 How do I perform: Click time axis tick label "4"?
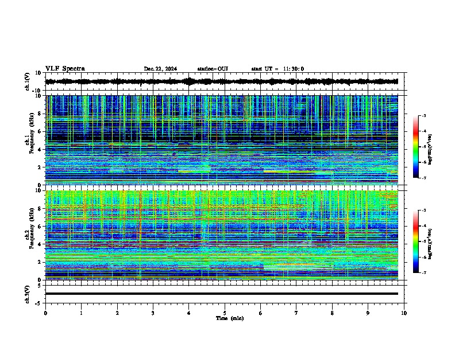point(189,313)
